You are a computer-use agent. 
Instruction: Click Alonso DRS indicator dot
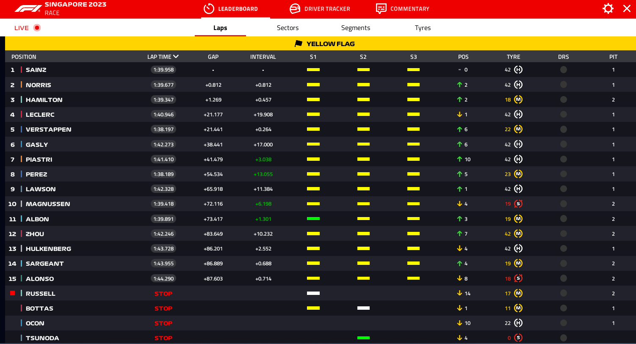pos(564,278)
